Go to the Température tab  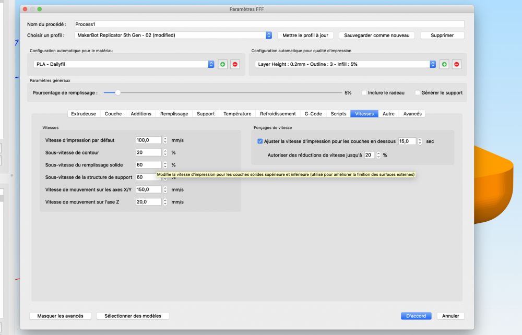click(x=238, y=114)
